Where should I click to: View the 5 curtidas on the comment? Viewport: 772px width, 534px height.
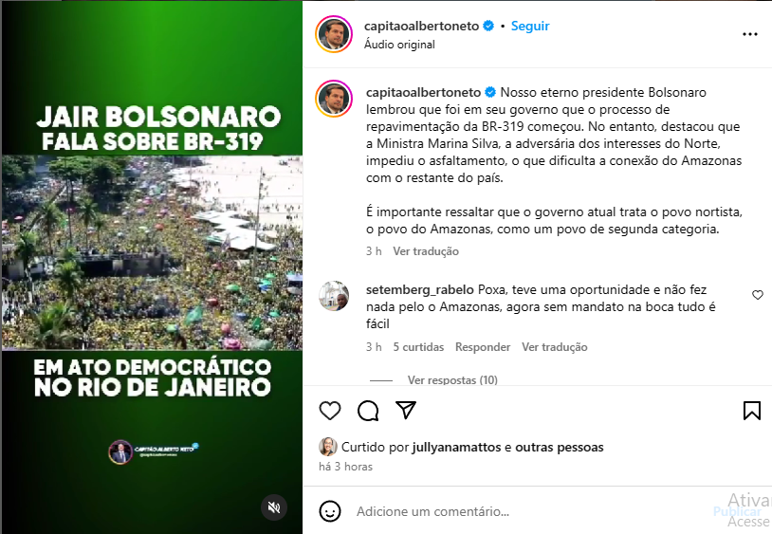click(418, 347)
